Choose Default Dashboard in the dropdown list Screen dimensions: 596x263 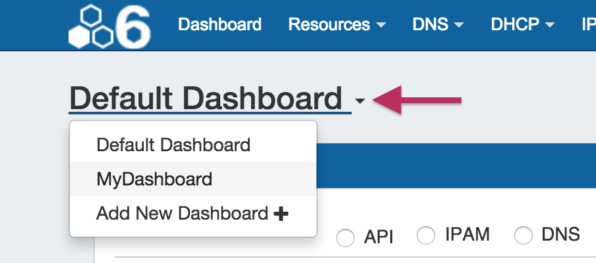tap(173, 145)
